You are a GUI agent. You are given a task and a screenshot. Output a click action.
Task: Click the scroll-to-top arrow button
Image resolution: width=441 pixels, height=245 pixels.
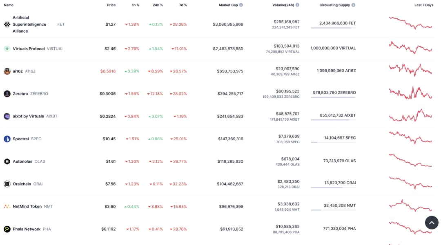tap(432, 223)
